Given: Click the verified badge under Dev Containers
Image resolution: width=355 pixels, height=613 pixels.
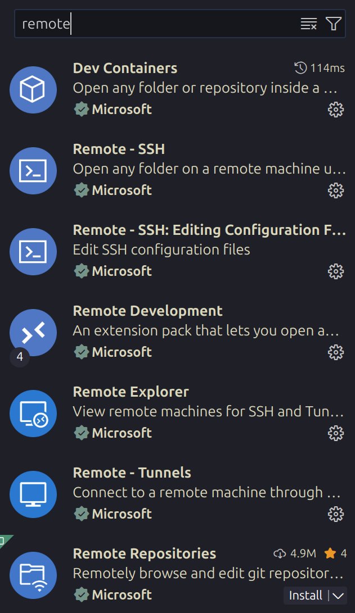Looking at the screenshot, I should tap(82, 110).
